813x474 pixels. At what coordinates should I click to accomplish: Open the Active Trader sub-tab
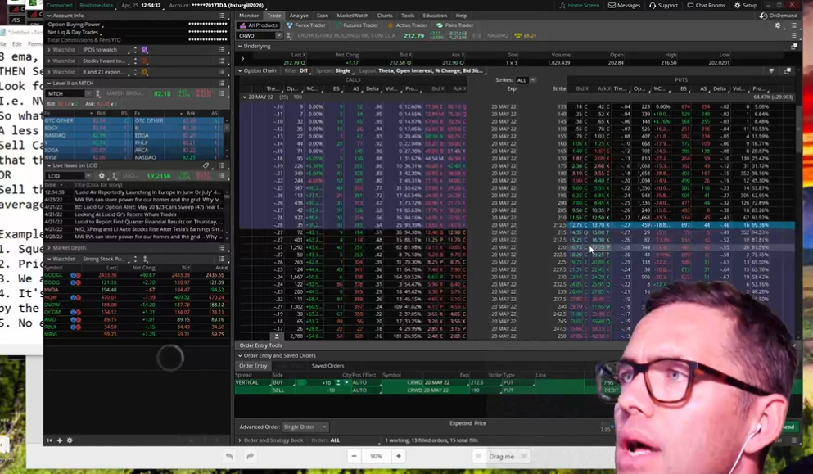[x=408, y=25]
